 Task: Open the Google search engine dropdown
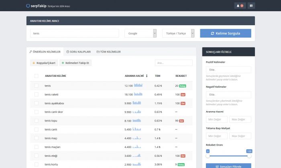click(x=140, y=33)
